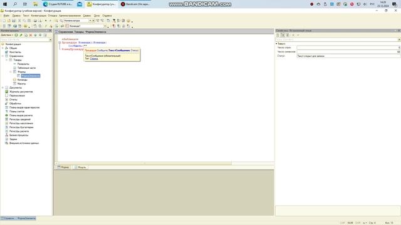The height and width of the screenshot is (225, 401).
Task: Select the Макеты tree item
Action: (21, 84)
